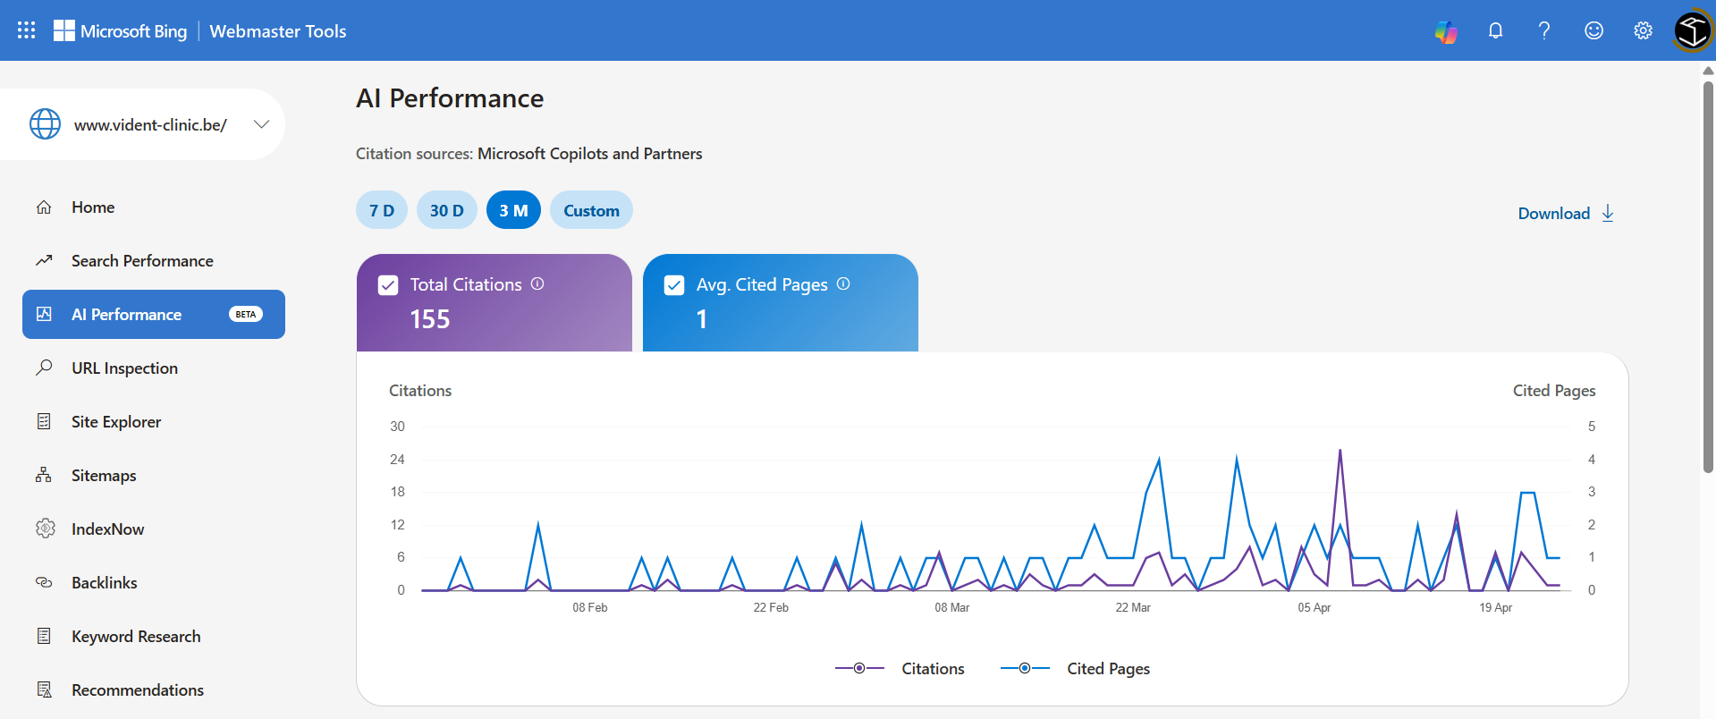Open the www.vident-clinic.be site dropdown

[143, 124]
